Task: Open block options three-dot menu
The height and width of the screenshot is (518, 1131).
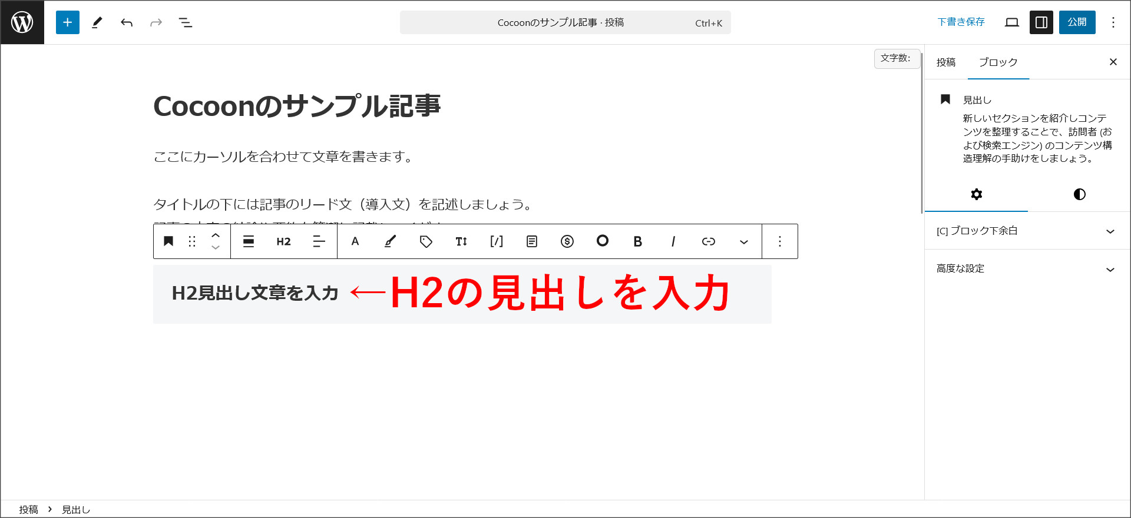Action: [780, 241]
